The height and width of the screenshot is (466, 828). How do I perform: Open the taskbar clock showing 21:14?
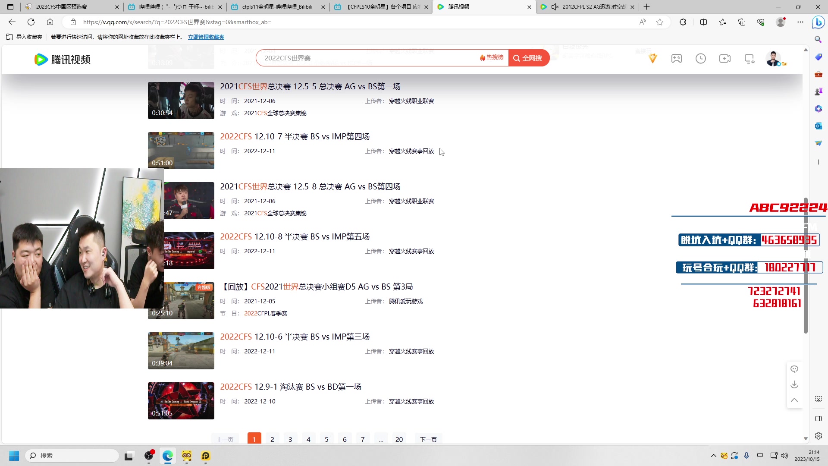tap(807, 456)
